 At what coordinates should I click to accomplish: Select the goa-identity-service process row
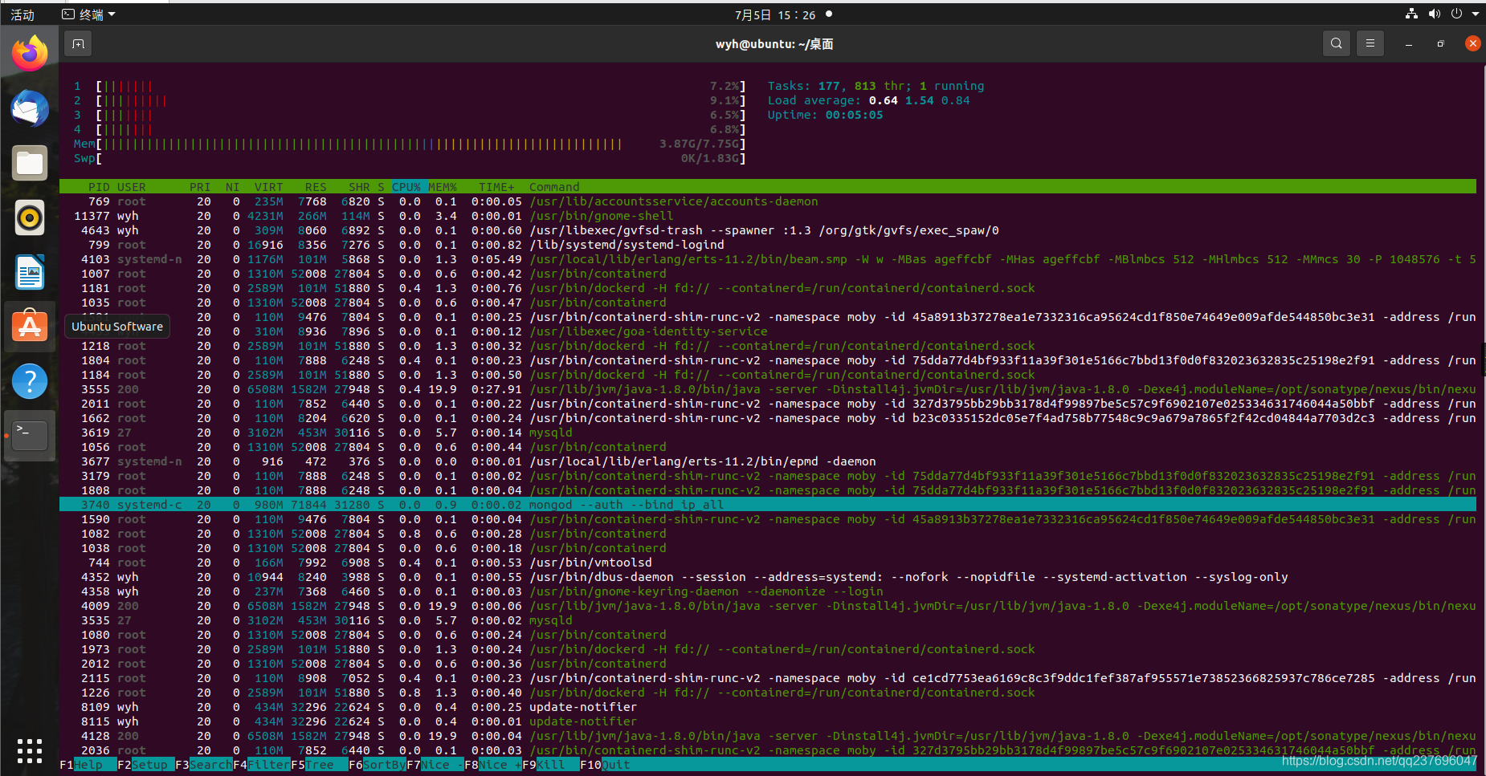768,331
